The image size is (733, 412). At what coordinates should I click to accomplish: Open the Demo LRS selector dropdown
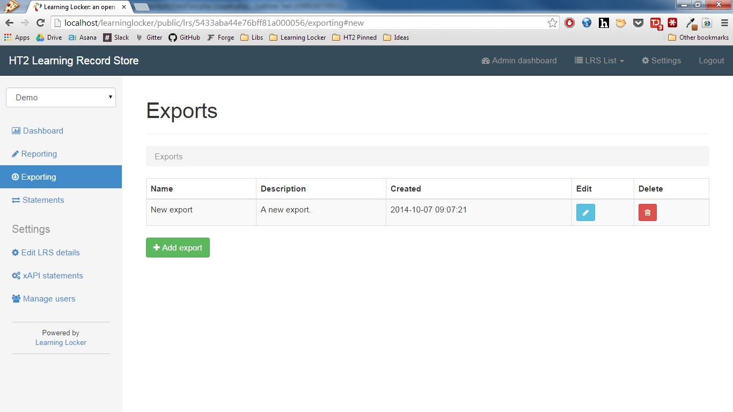pos(61,97)
